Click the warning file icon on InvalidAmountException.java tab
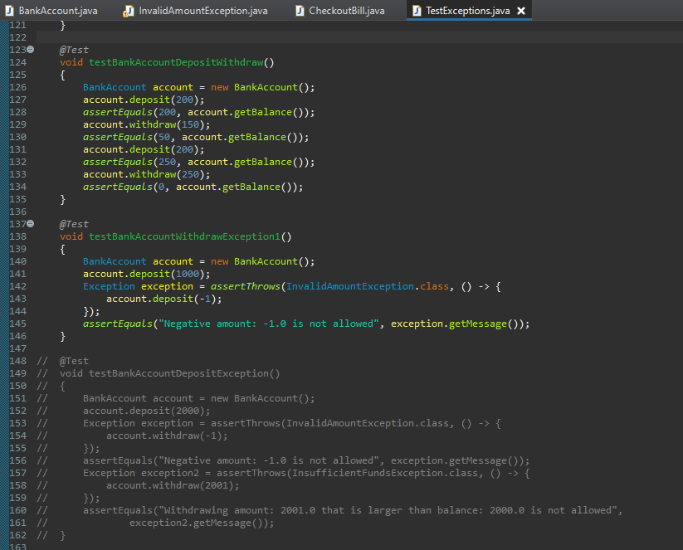This screenshot has width=683, height=550. (129, 11)
